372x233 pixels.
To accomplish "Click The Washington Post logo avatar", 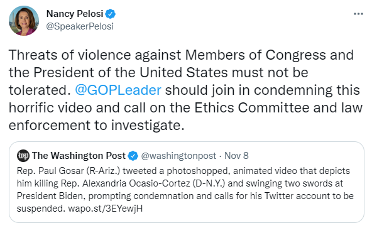I will coord(23,156).
